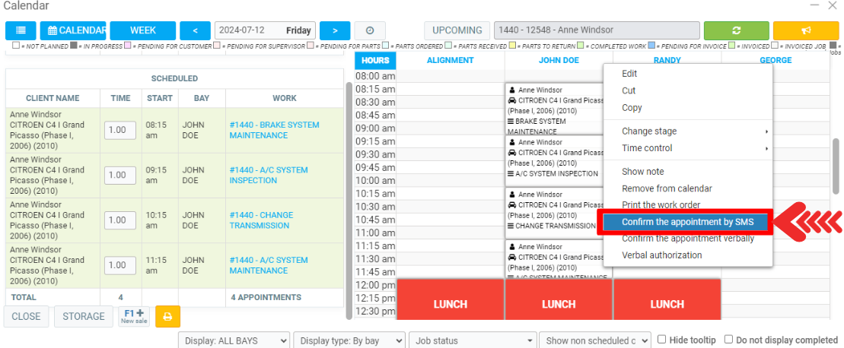The height and width of the screenshot is (348, 844).
Task: Go to previous day arrow button
Action: coord(195,30)
